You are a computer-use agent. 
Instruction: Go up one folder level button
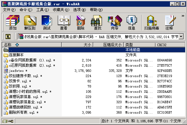pyautogui.click(x=8, y=37)
